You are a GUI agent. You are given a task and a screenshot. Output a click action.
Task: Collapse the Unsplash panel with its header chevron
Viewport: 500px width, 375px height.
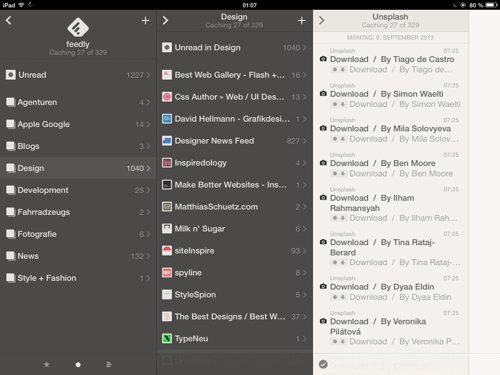[321, 21]
